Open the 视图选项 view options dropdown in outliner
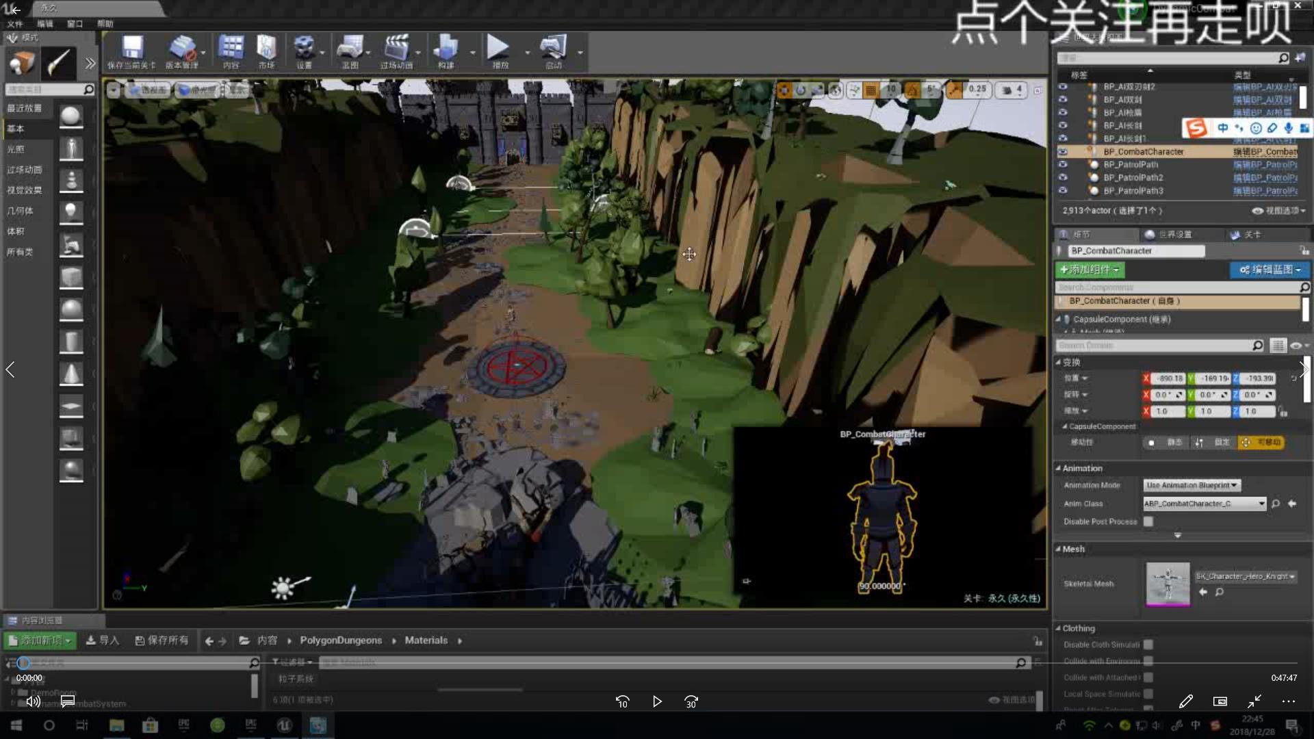1314x739 pixels. tap(1280, 211)
